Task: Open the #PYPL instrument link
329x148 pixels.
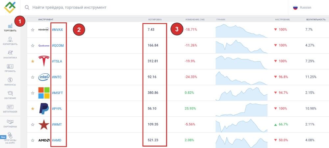Action: pos(57,109)
